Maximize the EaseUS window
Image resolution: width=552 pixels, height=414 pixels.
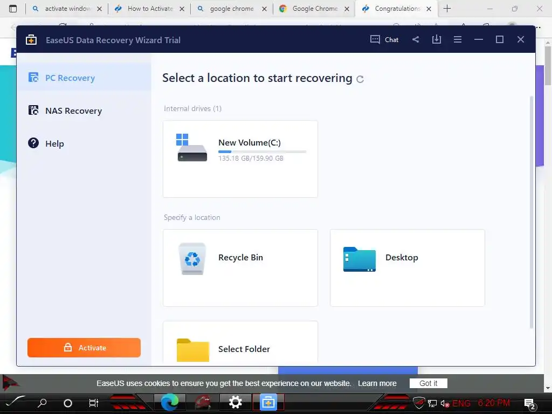tap(500, 39)
